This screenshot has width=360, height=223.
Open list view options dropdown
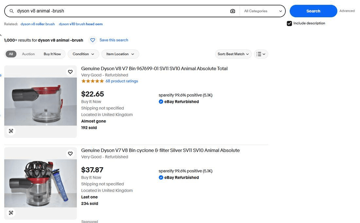coord(261,54)
